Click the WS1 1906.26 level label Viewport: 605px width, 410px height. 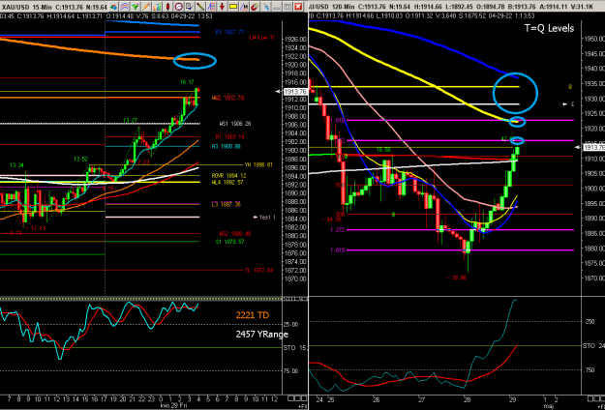pos(235,124)
